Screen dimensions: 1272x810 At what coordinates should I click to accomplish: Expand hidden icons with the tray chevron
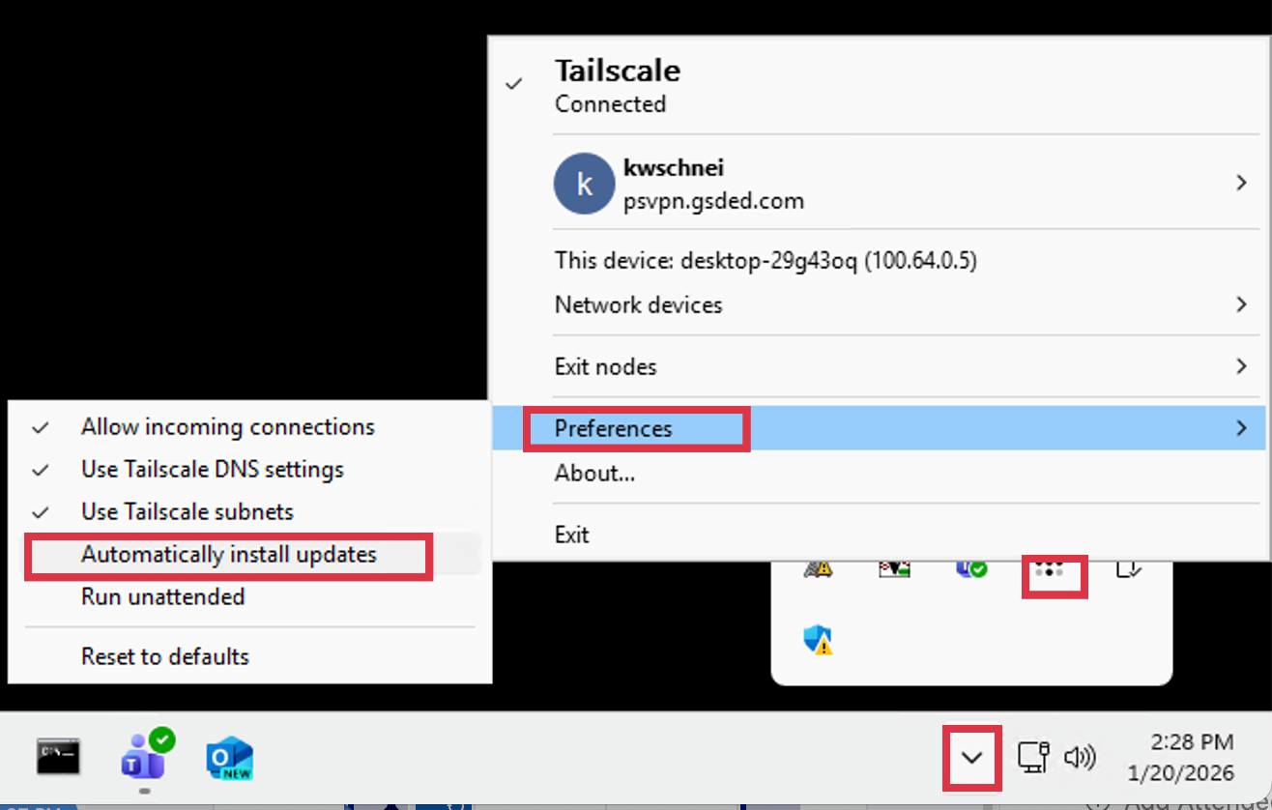click(971, 758)
